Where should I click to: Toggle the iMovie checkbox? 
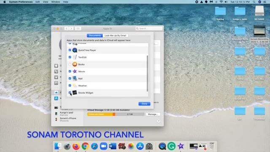click(70, 71)
